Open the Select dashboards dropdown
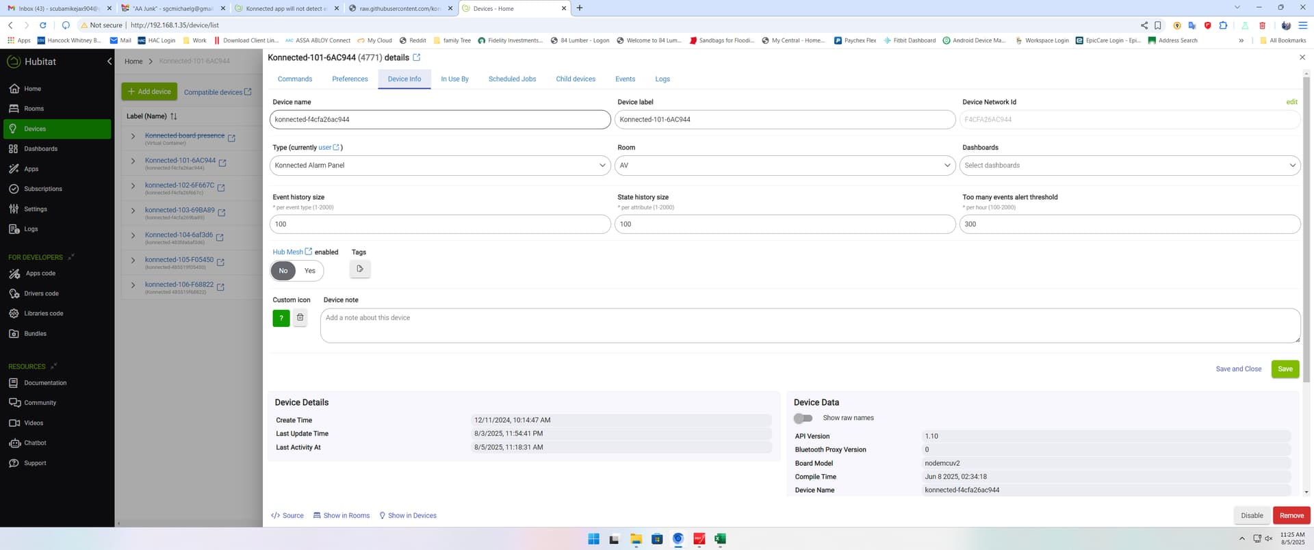This screenshot has width=1314, height=550. pos(1130,166)
